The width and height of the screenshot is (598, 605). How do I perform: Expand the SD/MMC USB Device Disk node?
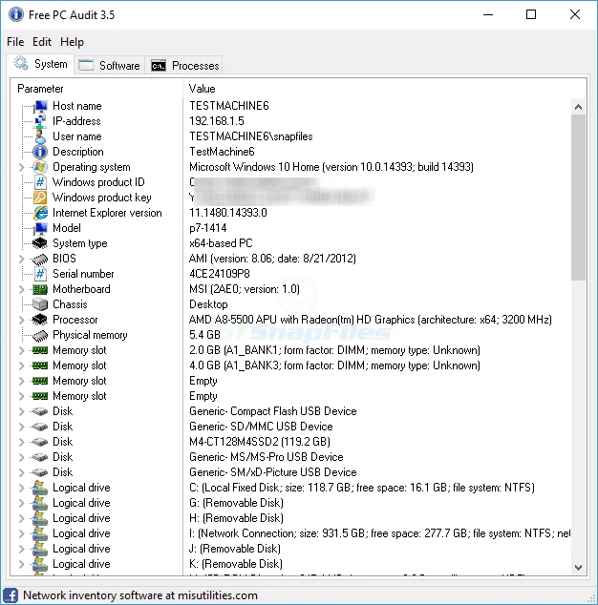coord(22,427)
